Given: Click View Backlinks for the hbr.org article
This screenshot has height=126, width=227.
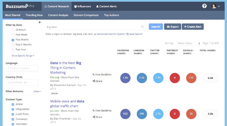Looking at the screenshot, I should (x=102, y=74).
